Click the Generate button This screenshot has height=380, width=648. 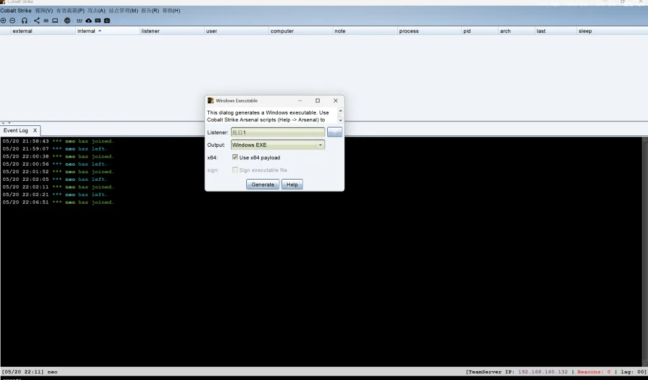click(x=263, y=185)
